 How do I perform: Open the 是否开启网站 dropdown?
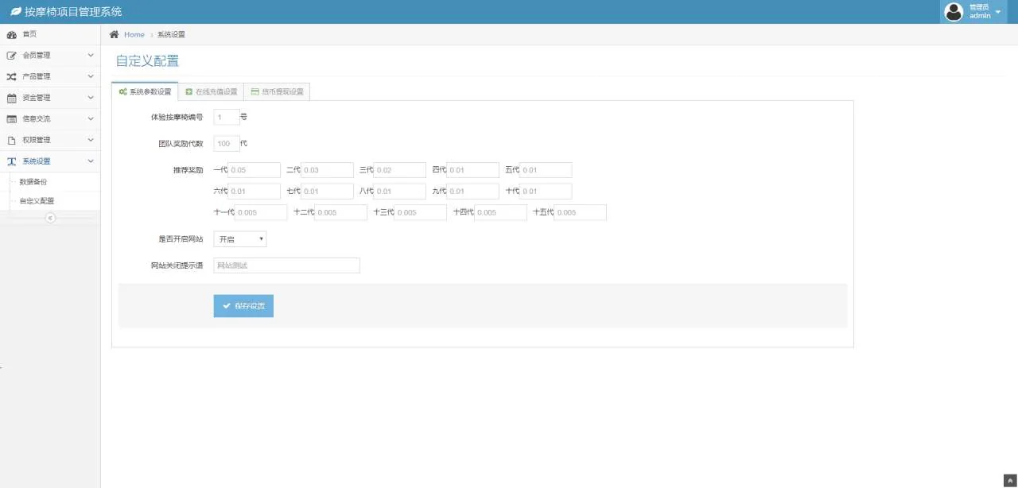point(240,239)
